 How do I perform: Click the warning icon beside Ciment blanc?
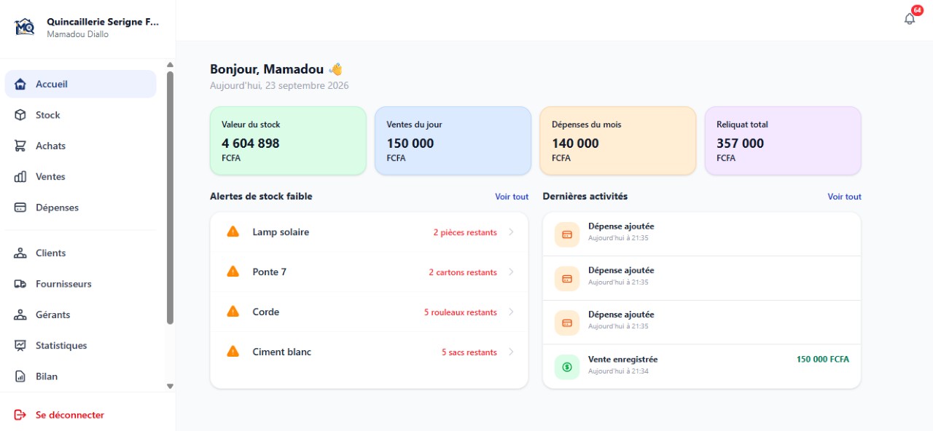click(x=233, y=352)
